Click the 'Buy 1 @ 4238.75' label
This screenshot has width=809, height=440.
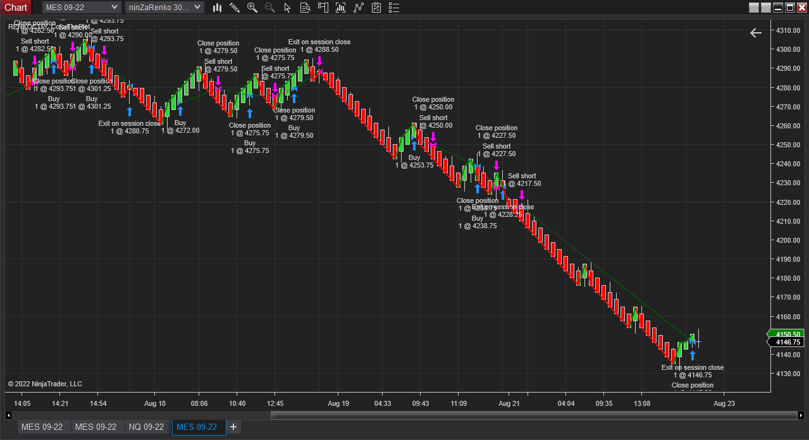[478, 222]
